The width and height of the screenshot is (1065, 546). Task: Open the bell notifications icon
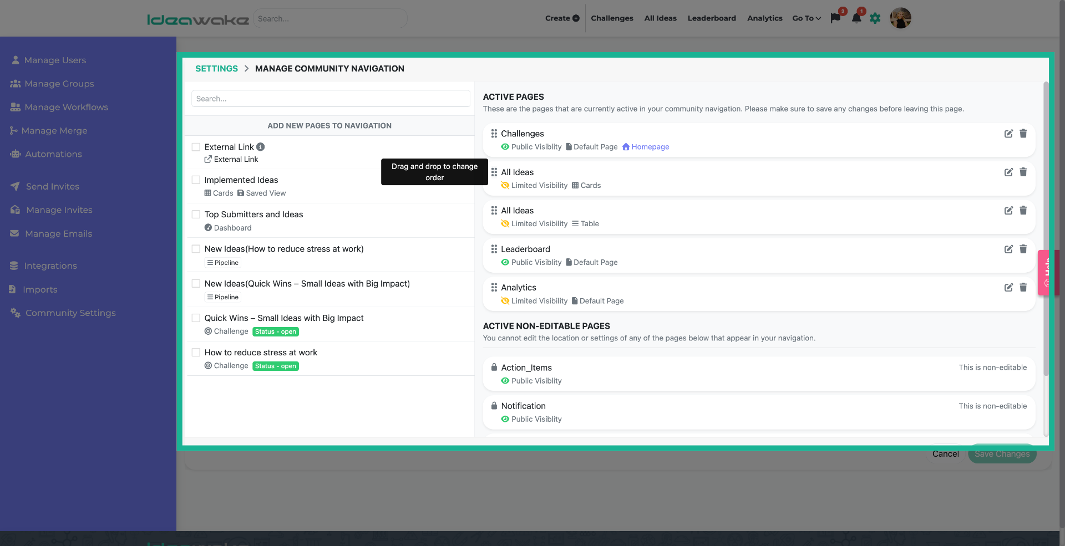(856, 18)
